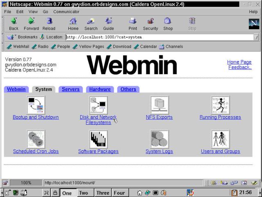Click inside the Location URL field
The height and width of the screenshot is (197, 262).
coord(159,37)
